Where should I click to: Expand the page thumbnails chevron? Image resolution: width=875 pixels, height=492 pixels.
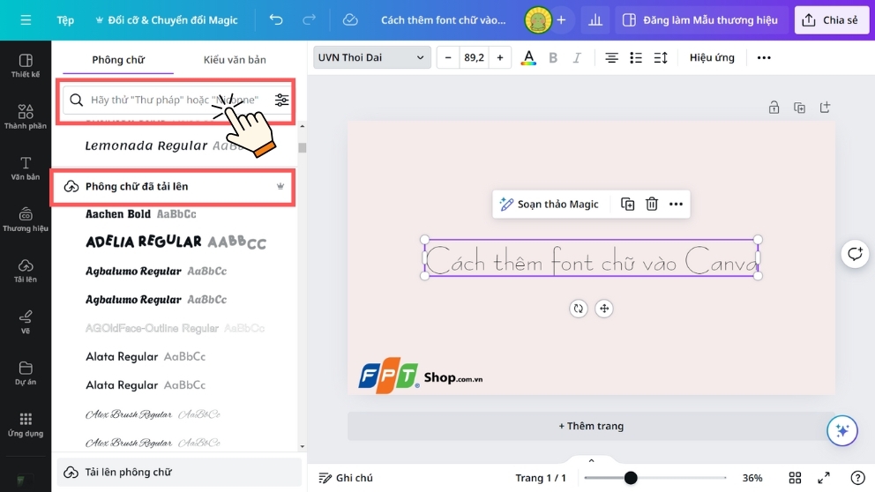point(592,461)
